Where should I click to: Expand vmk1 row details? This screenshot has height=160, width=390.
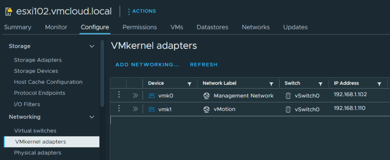135,109
